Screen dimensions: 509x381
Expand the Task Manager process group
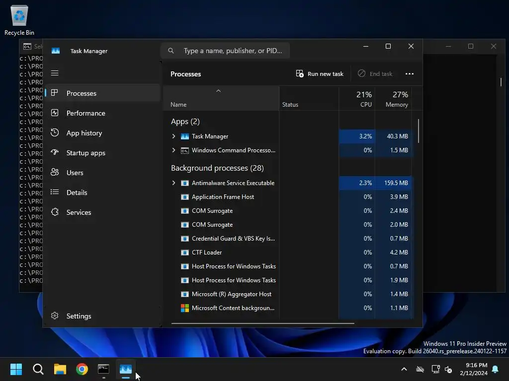tap(173, 136)
